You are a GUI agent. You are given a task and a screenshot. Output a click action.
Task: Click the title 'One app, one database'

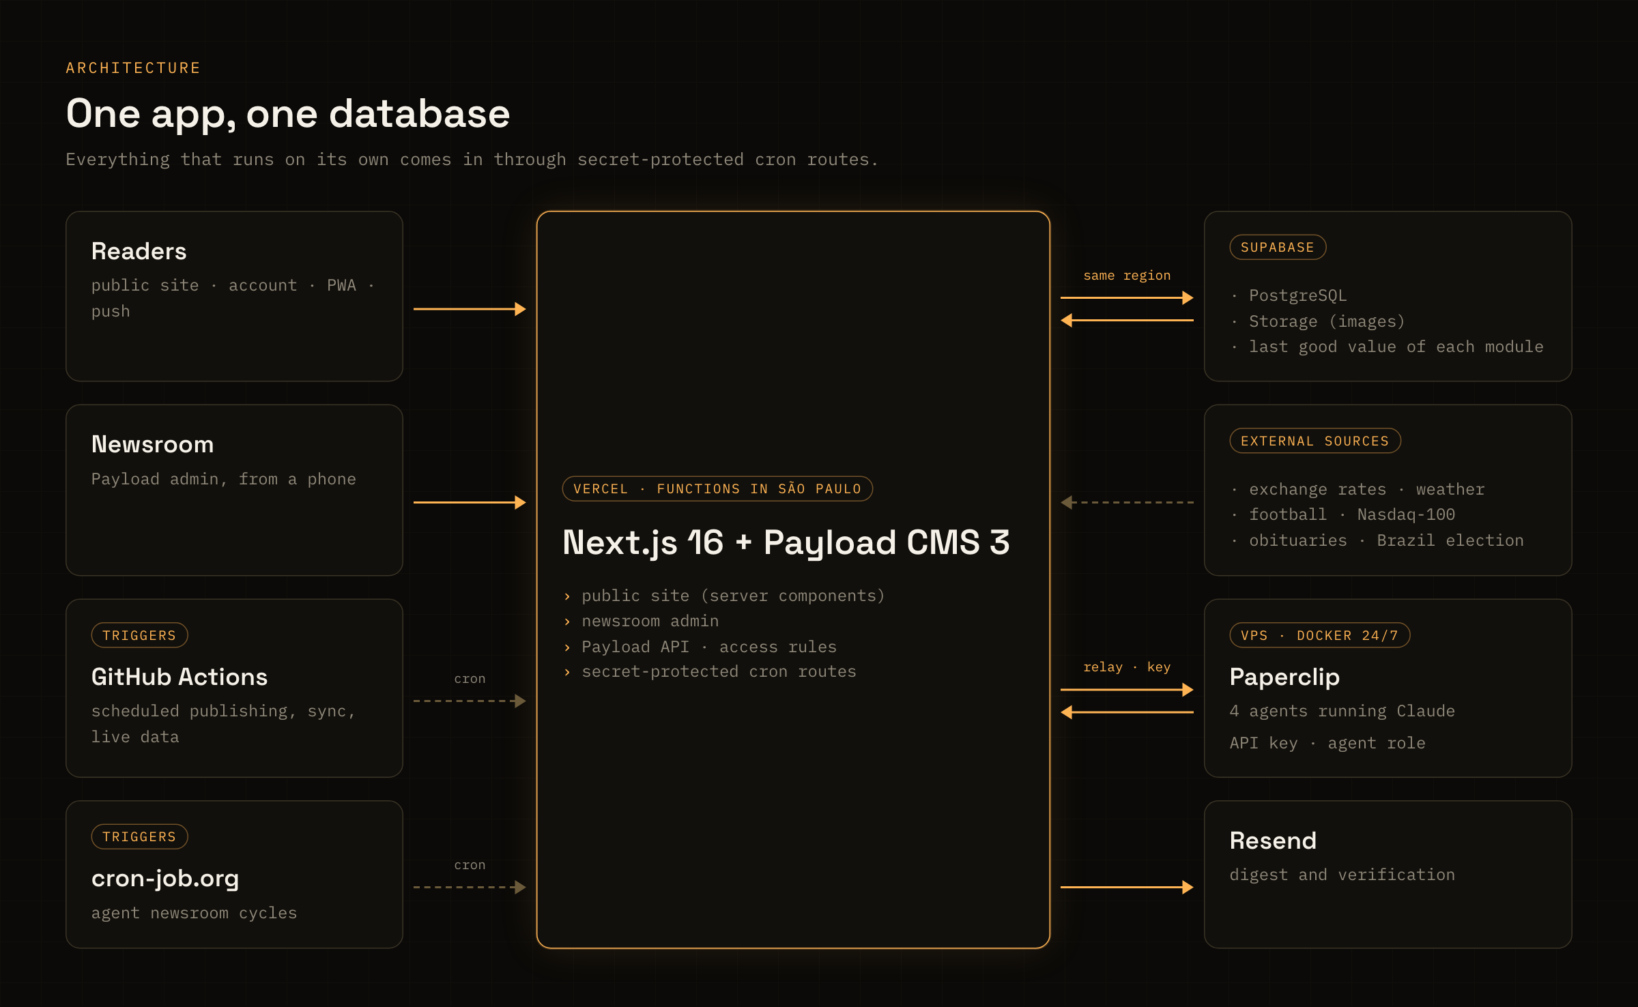[288, 113]
